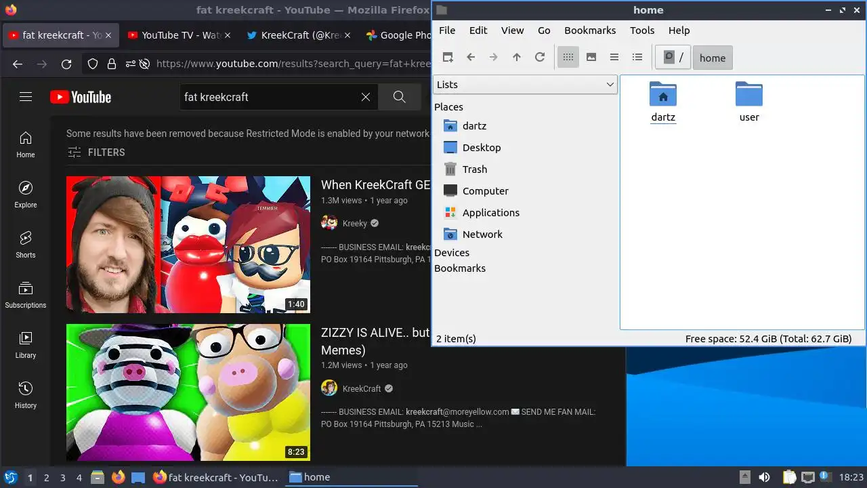Screen dimensions: 867x488
Task: Open YouTube Subscriptions in sidebar
Action: [26, 295]
